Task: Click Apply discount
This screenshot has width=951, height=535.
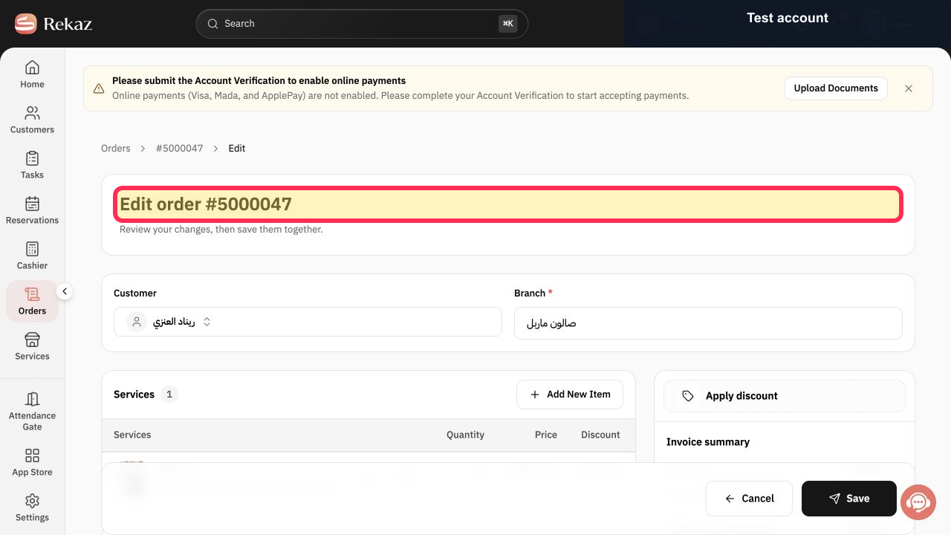Action: click(x=785, y=396)
